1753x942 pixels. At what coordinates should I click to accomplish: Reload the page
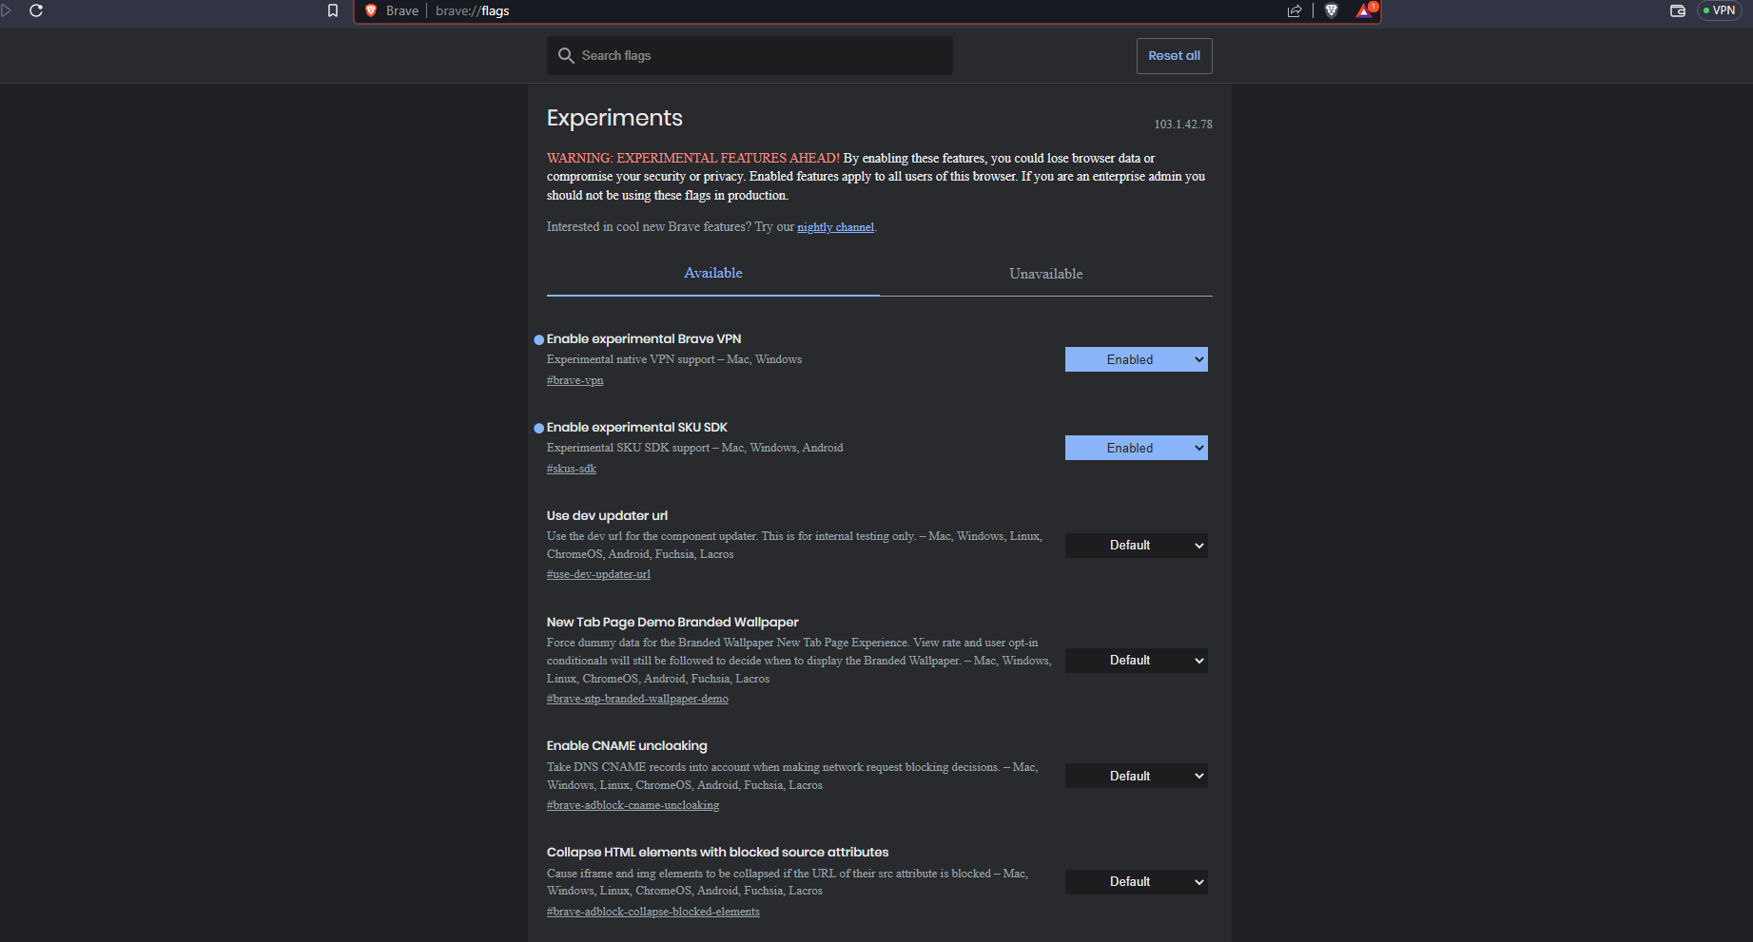36,10
